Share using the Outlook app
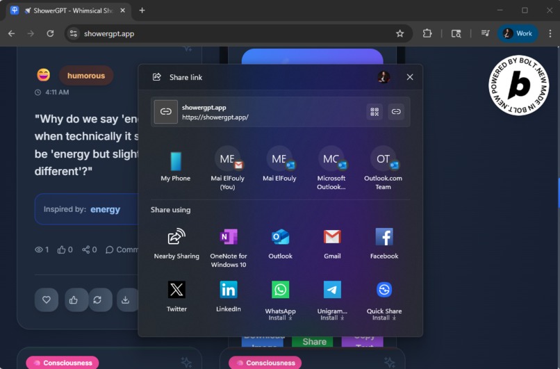Viewport: 560px width, 369px height. point(281,243)
